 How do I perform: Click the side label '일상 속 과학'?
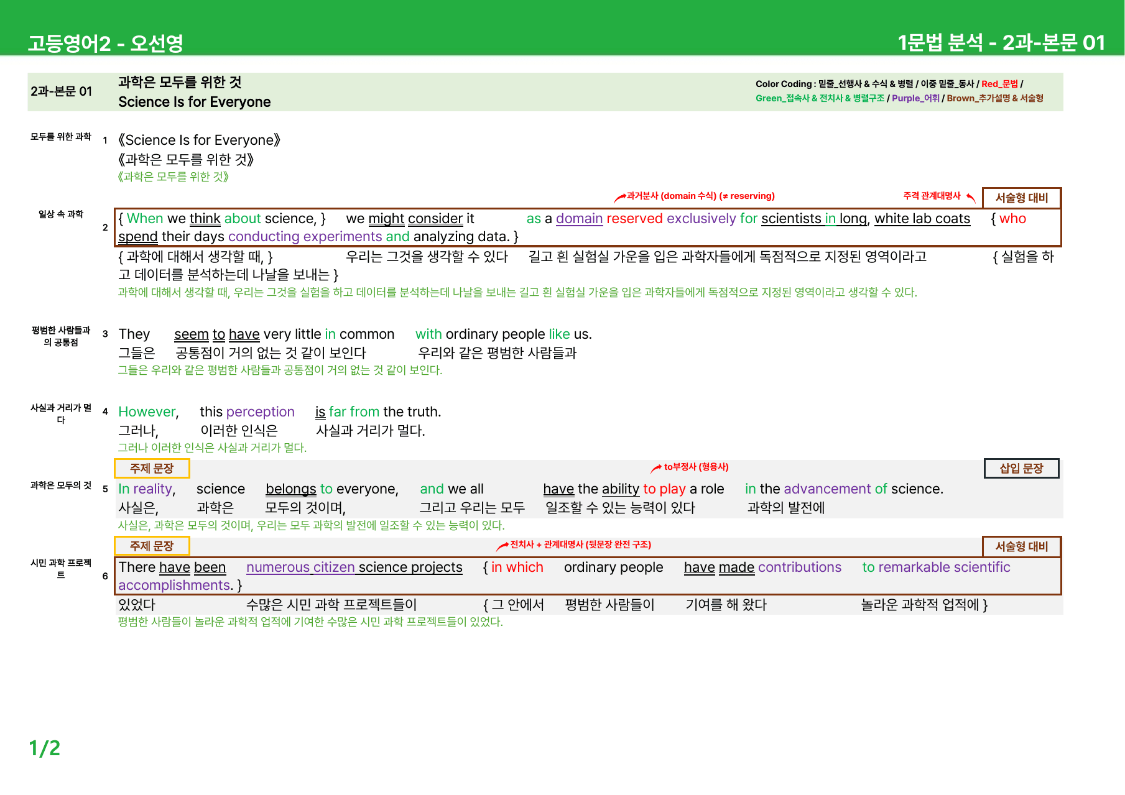tap(61, 214)
